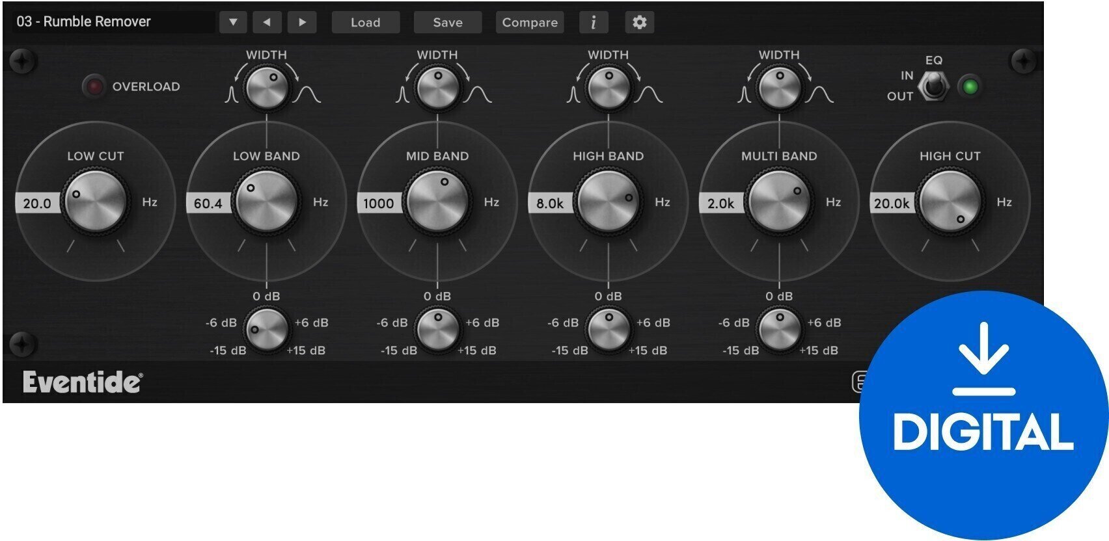This screenshot has height=541, width=1109.
Task: Click the LOW BAND frequency knob
Action: pyautogui.click(x=266, y=202)
